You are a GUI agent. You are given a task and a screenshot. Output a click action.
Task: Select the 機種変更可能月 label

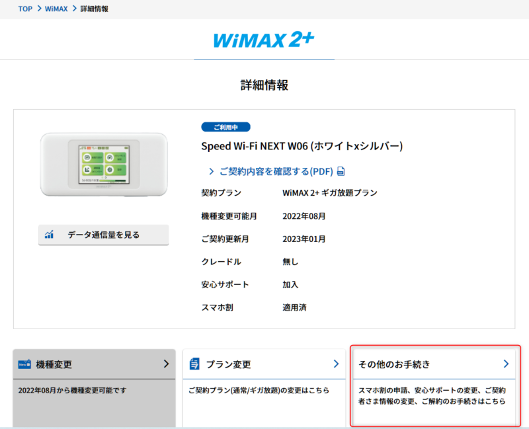(x=229, y=216)
